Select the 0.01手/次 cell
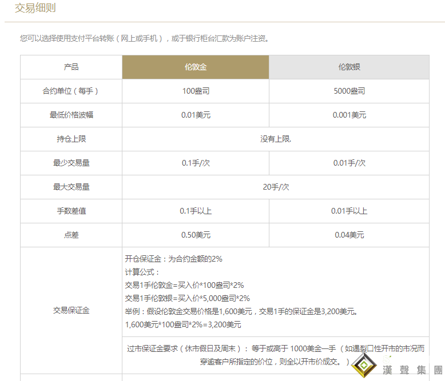The image size is (445, 381). (x=349, y=163)
